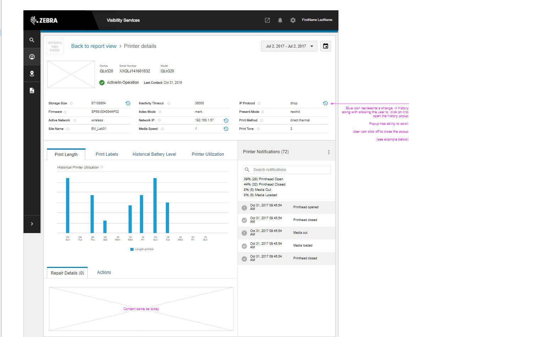The height and width of the screenshot is (337, 549).
Task: Open the Actions tab
Action: tap(104, 272)
